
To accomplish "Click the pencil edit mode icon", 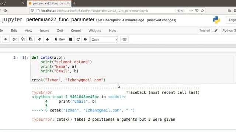I will 216,30.
